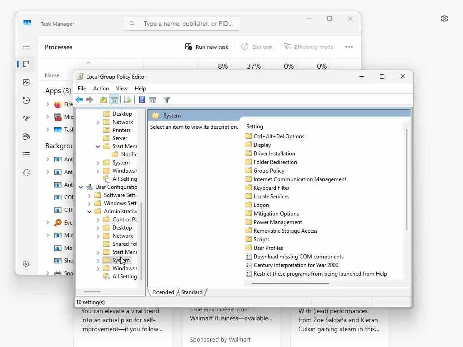The image size is (463, 347).
Task: Open App history icon in Task Manager sidebar
Action: pos(26,100)
